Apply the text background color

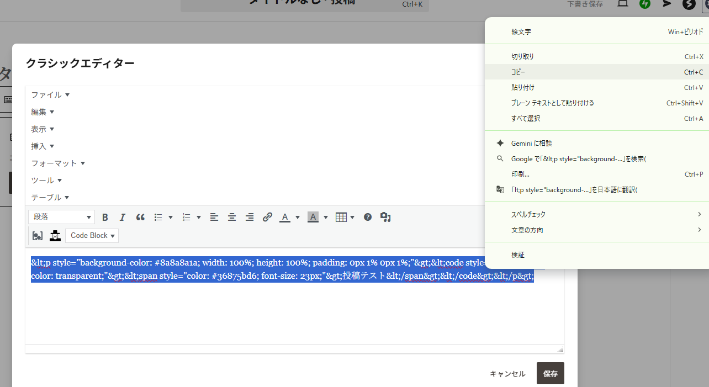(x=313, y=218)
